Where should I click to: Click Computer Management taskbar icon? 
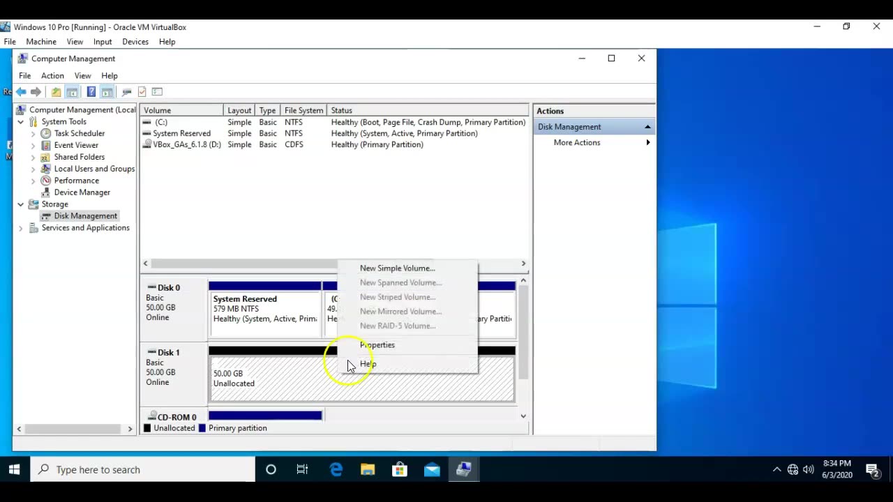tap(464, 469)
